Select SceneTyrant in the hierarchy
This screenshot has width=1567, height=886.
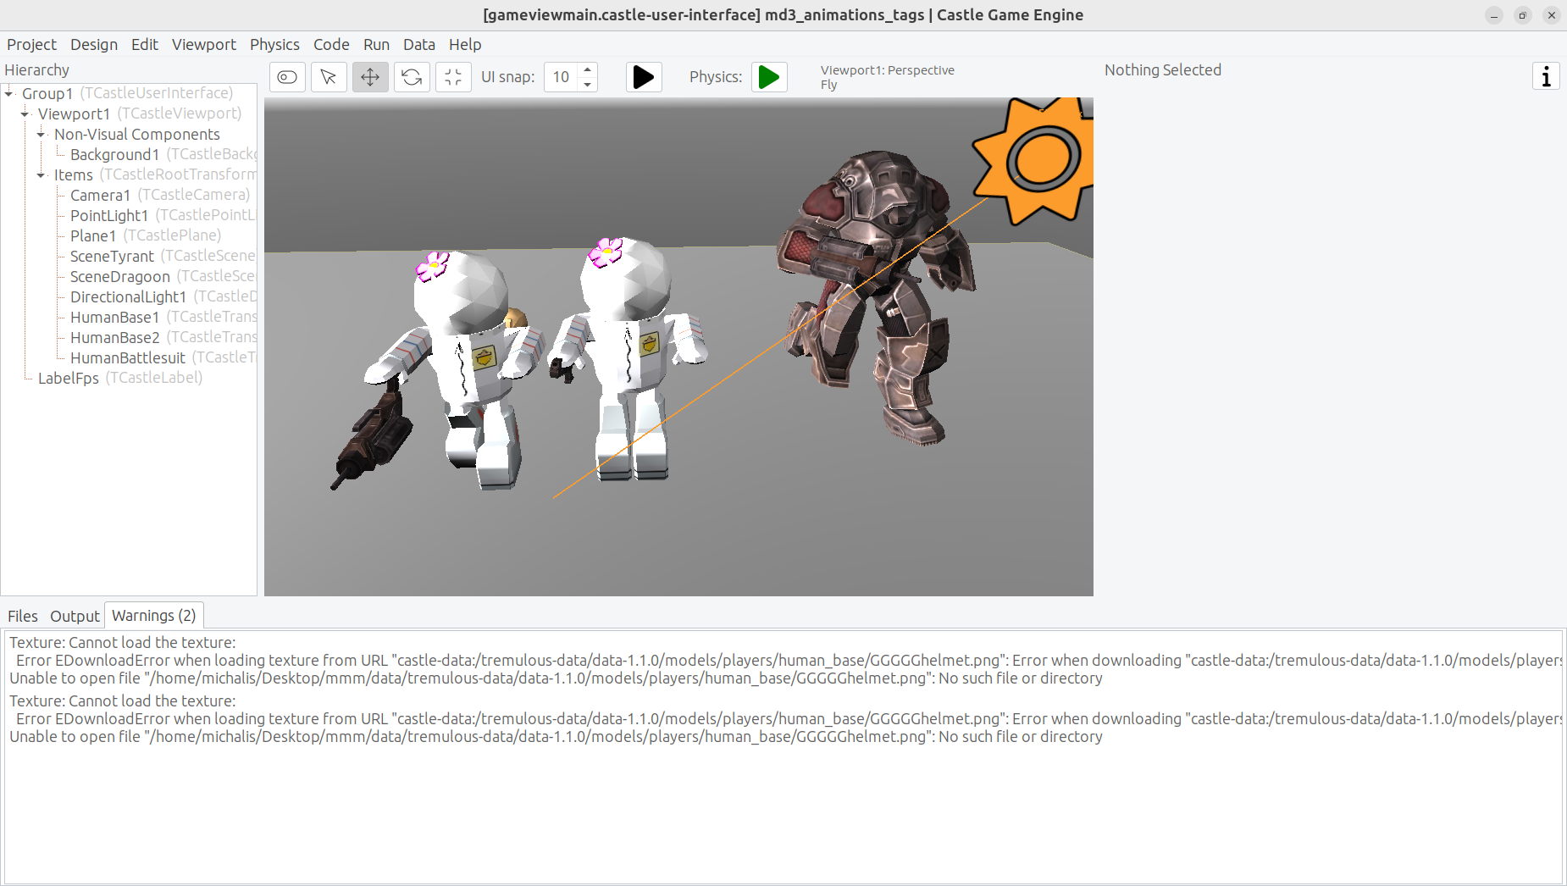point(112,256)
